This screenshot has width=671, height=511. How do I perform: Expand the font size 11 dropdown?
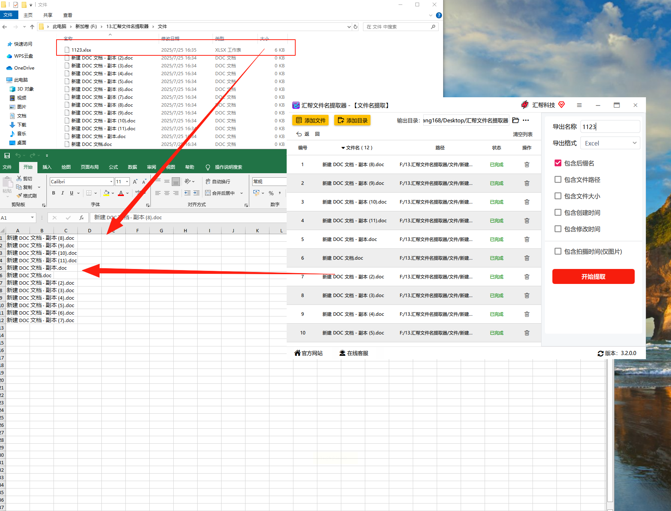coord(127,182)
